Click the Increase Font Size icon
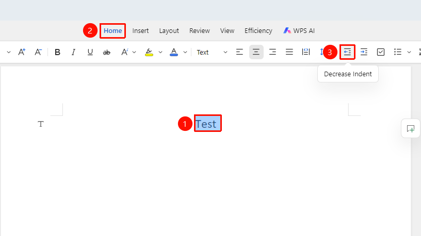This screenshot has height=236, width=421. (x=22, y=52)
